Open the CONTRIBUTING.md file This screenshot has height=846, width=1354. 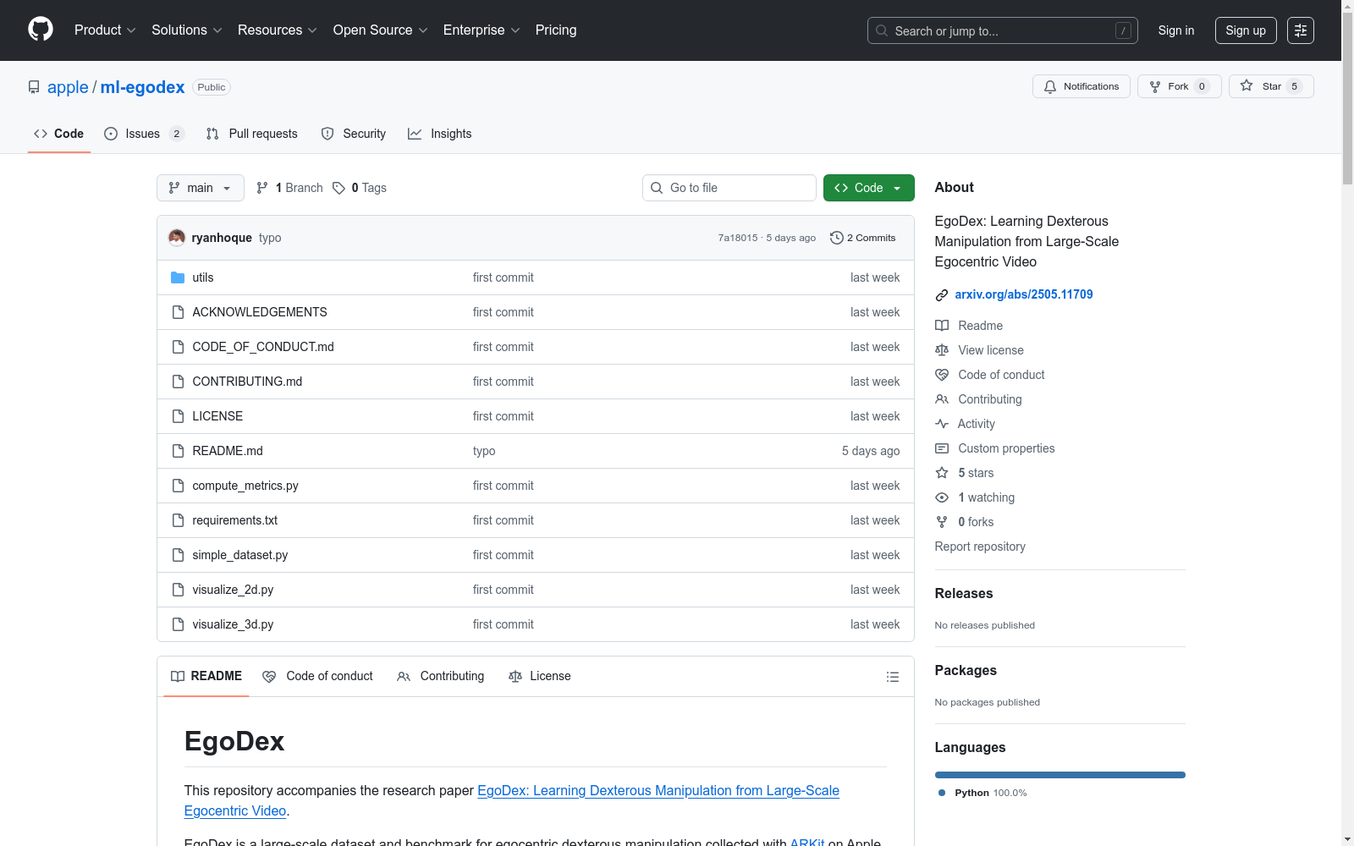coord(247,382)
